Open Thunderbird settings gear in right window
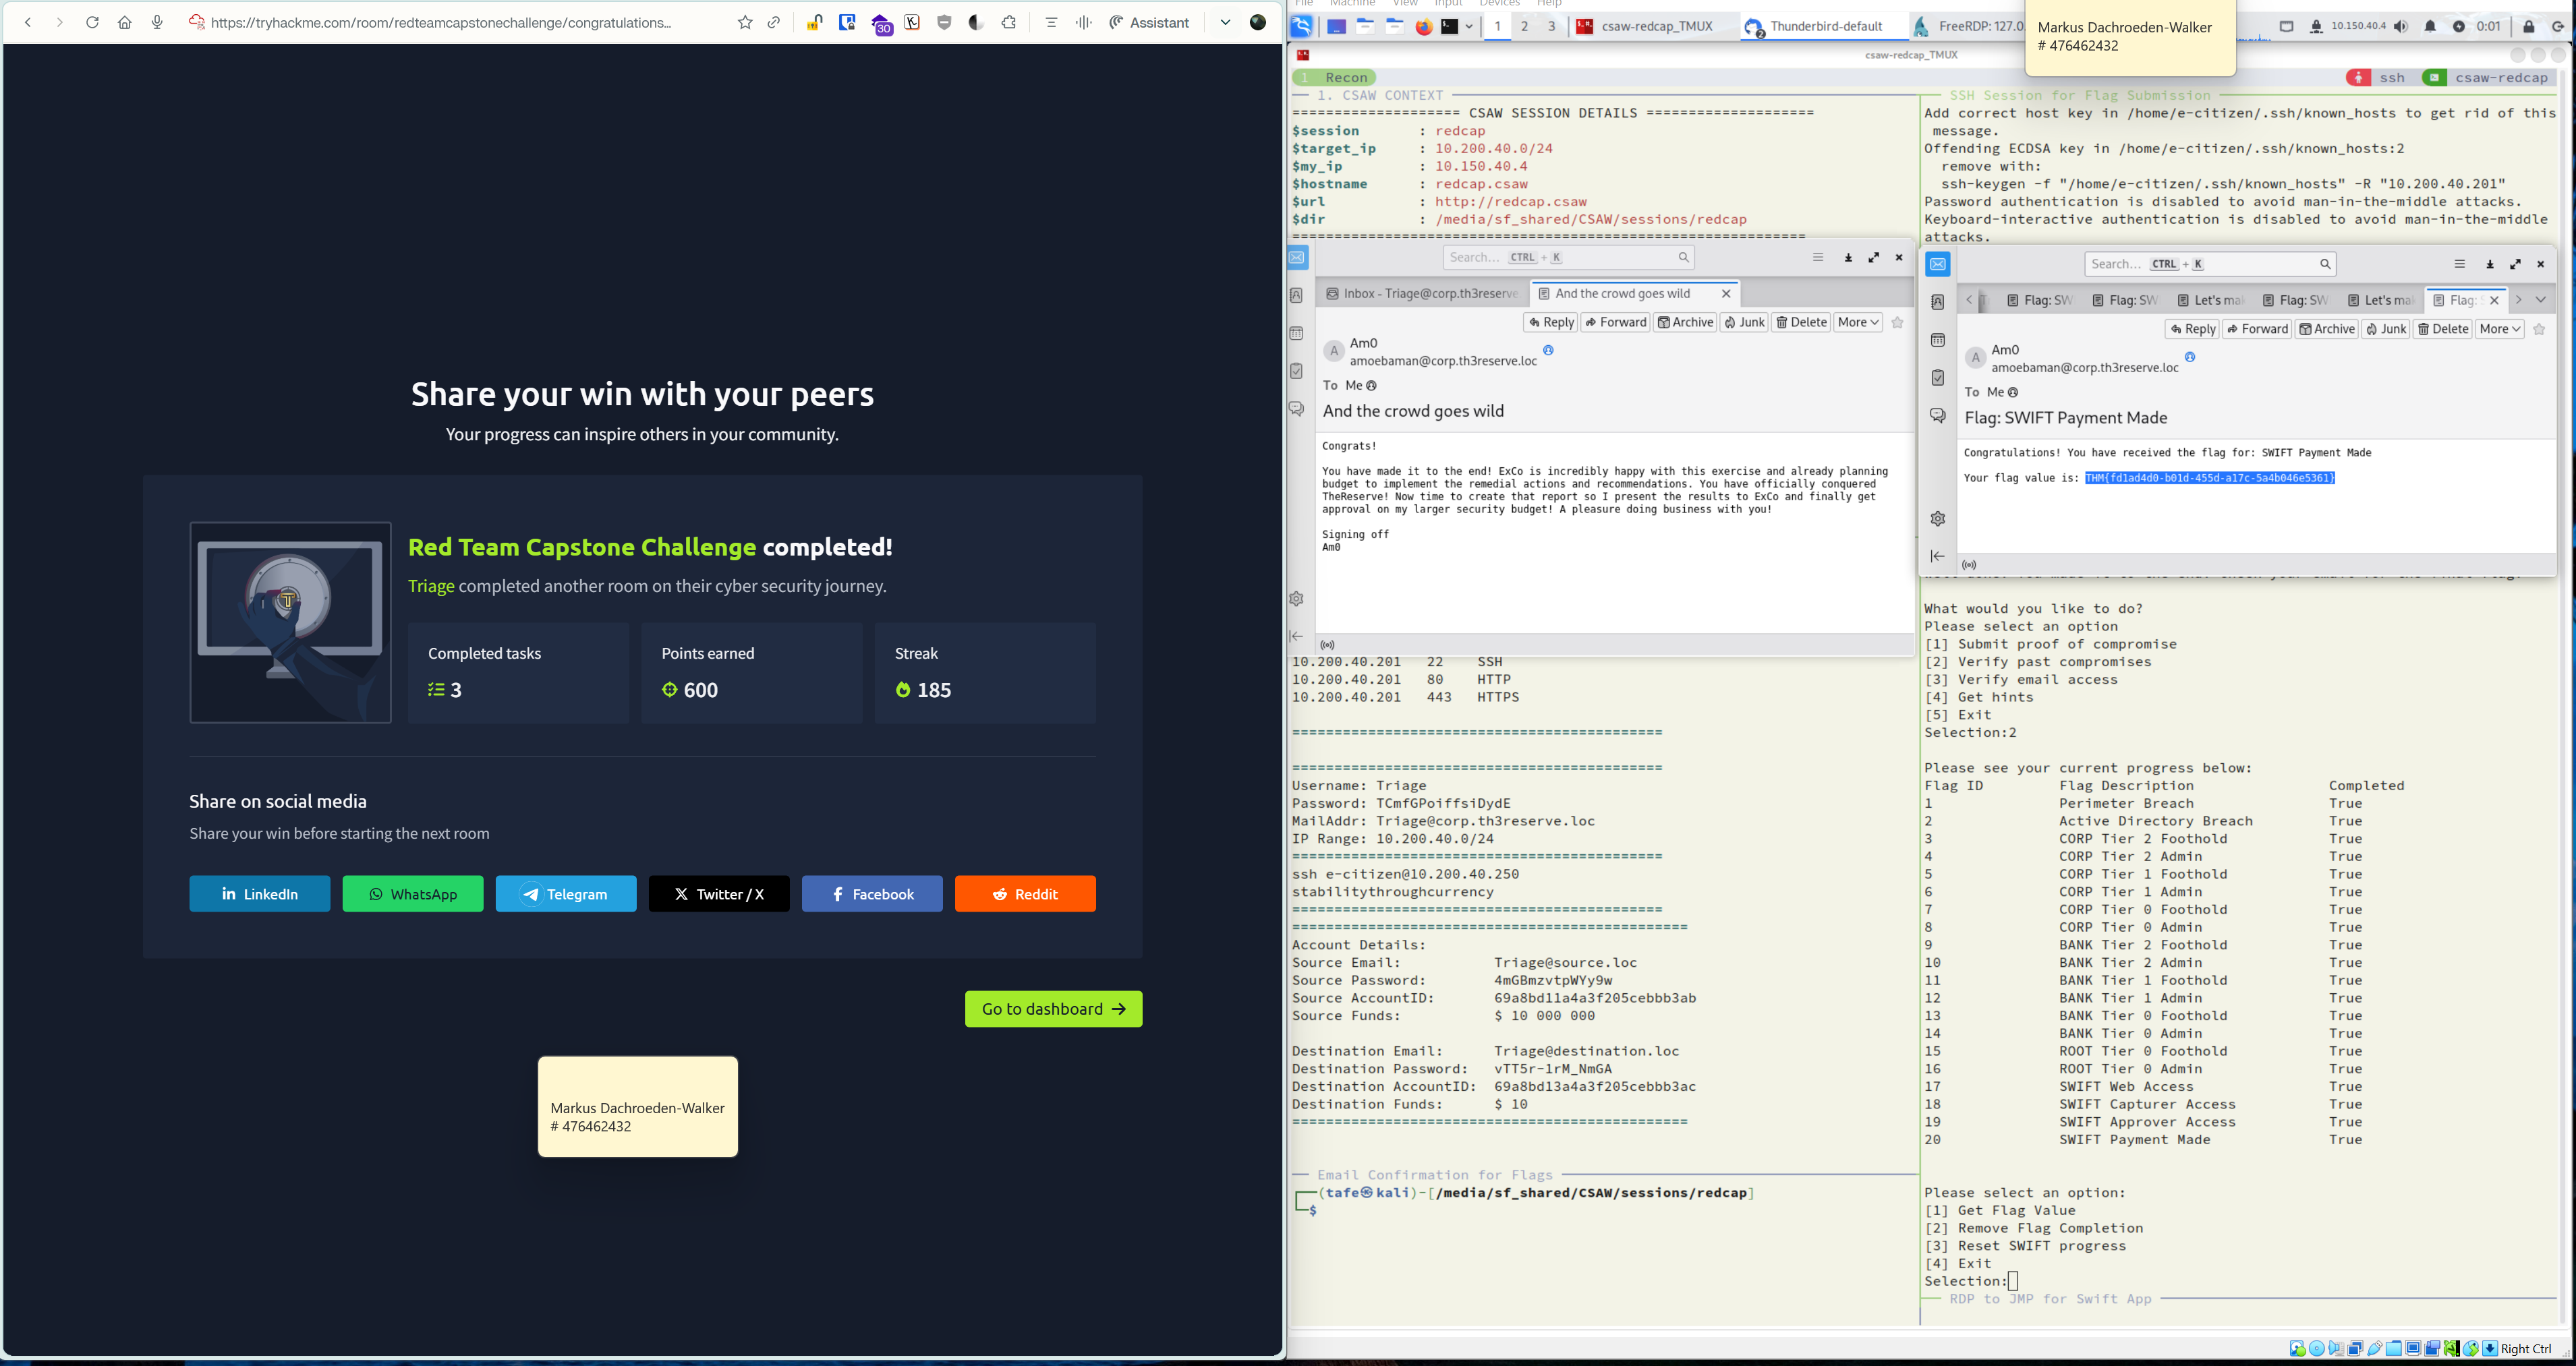This screenshot has width=2576, height=1366. pyautogui.click(x=1937, y=518)
